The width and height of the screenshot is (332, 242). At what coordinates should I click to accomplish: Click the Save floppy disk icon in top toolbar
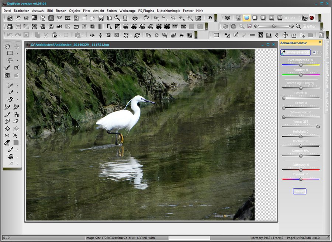(101, 18)
